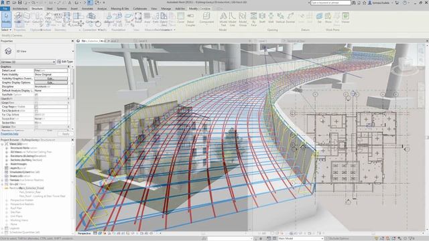Select the Cover reinforcement tool
The height and width of the screenshot is (241, 429).
click(180, 18)
